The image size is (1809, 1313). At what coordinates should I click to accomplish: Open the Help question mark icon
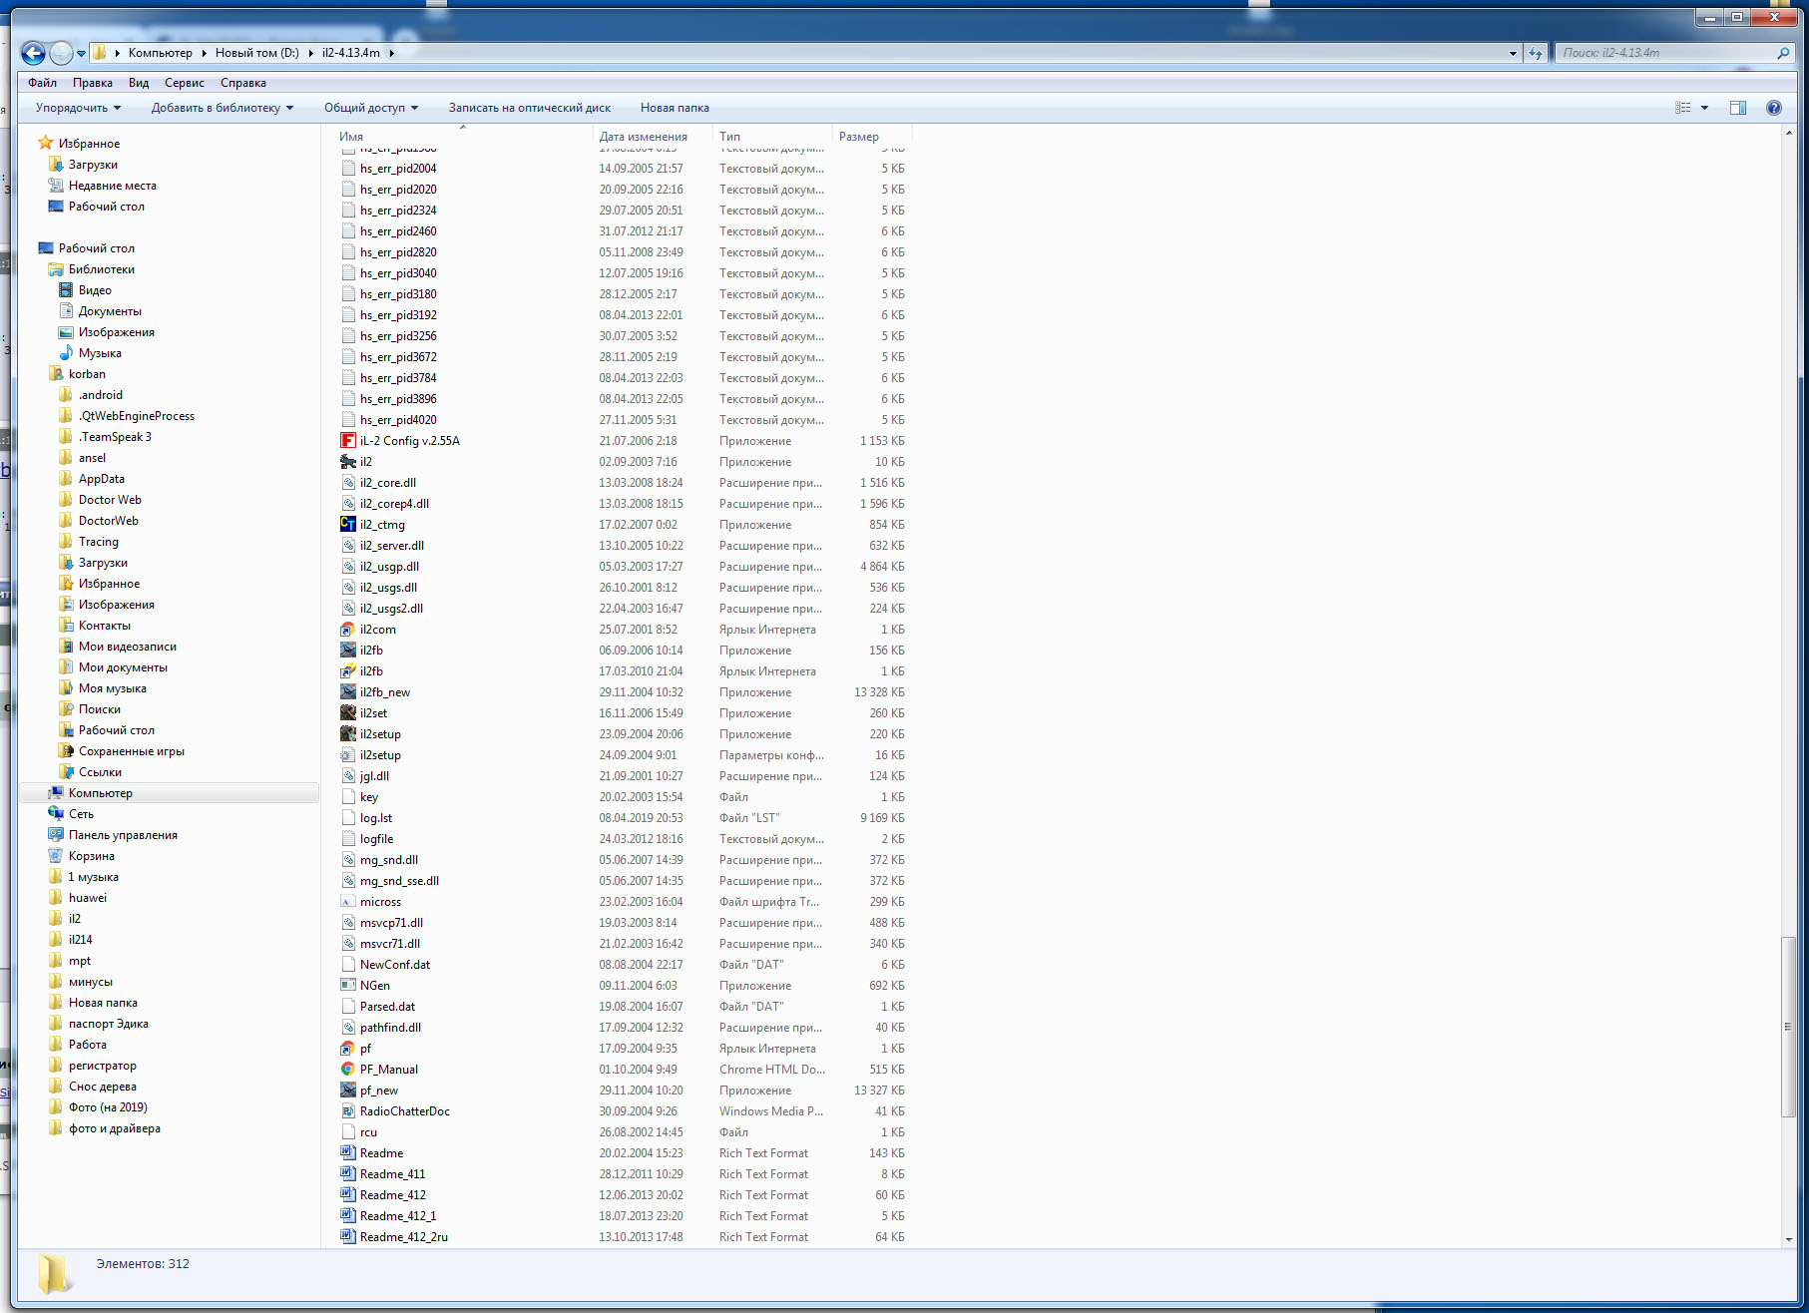(x=1774, y=108)
